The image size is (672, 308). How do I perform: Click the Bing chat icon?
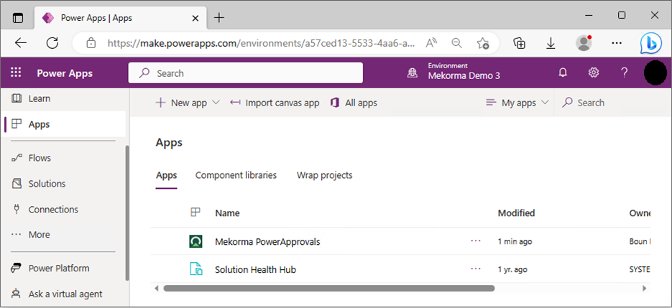[650, 43]
